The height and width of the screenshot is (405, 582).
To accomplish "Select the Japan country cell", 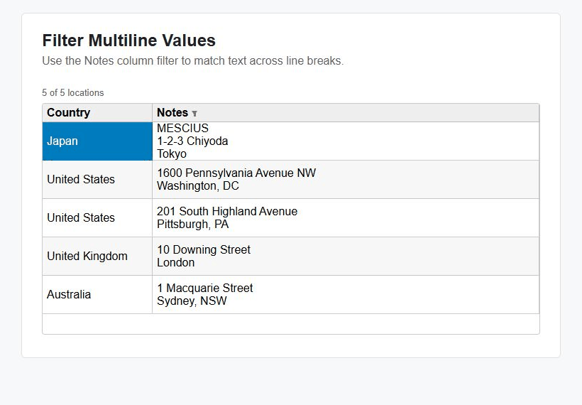I will point(97,141).
